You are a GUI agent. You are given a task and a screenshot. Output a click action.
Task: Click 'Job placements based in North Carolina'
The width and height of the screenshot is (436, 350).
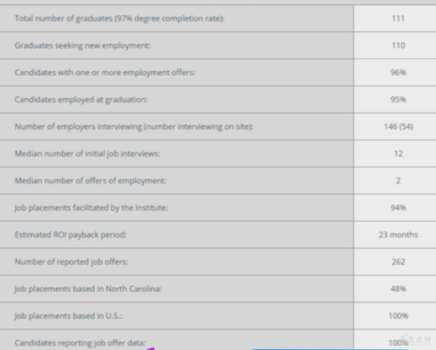coord(88,289)
